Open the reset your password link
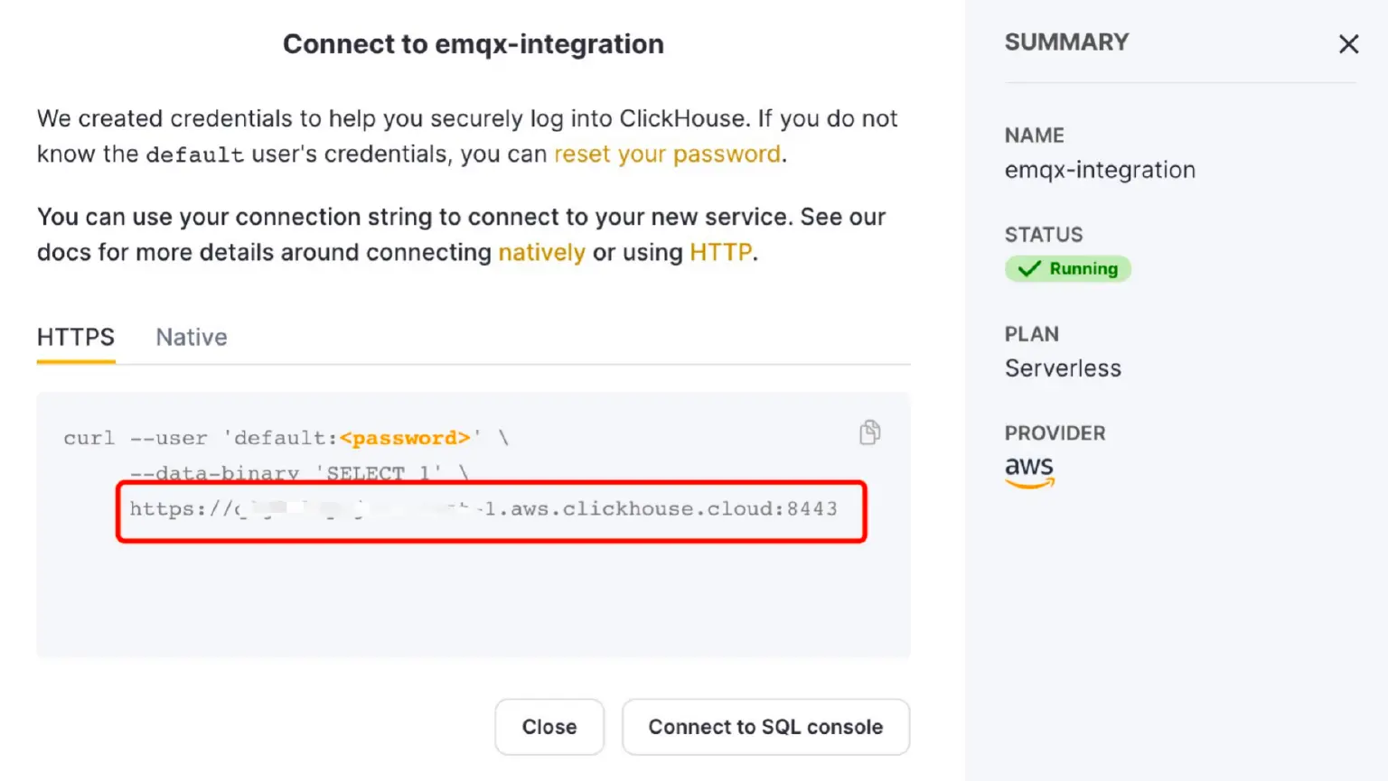Screen dimensions: 1388x781 (x=667, y=153)
